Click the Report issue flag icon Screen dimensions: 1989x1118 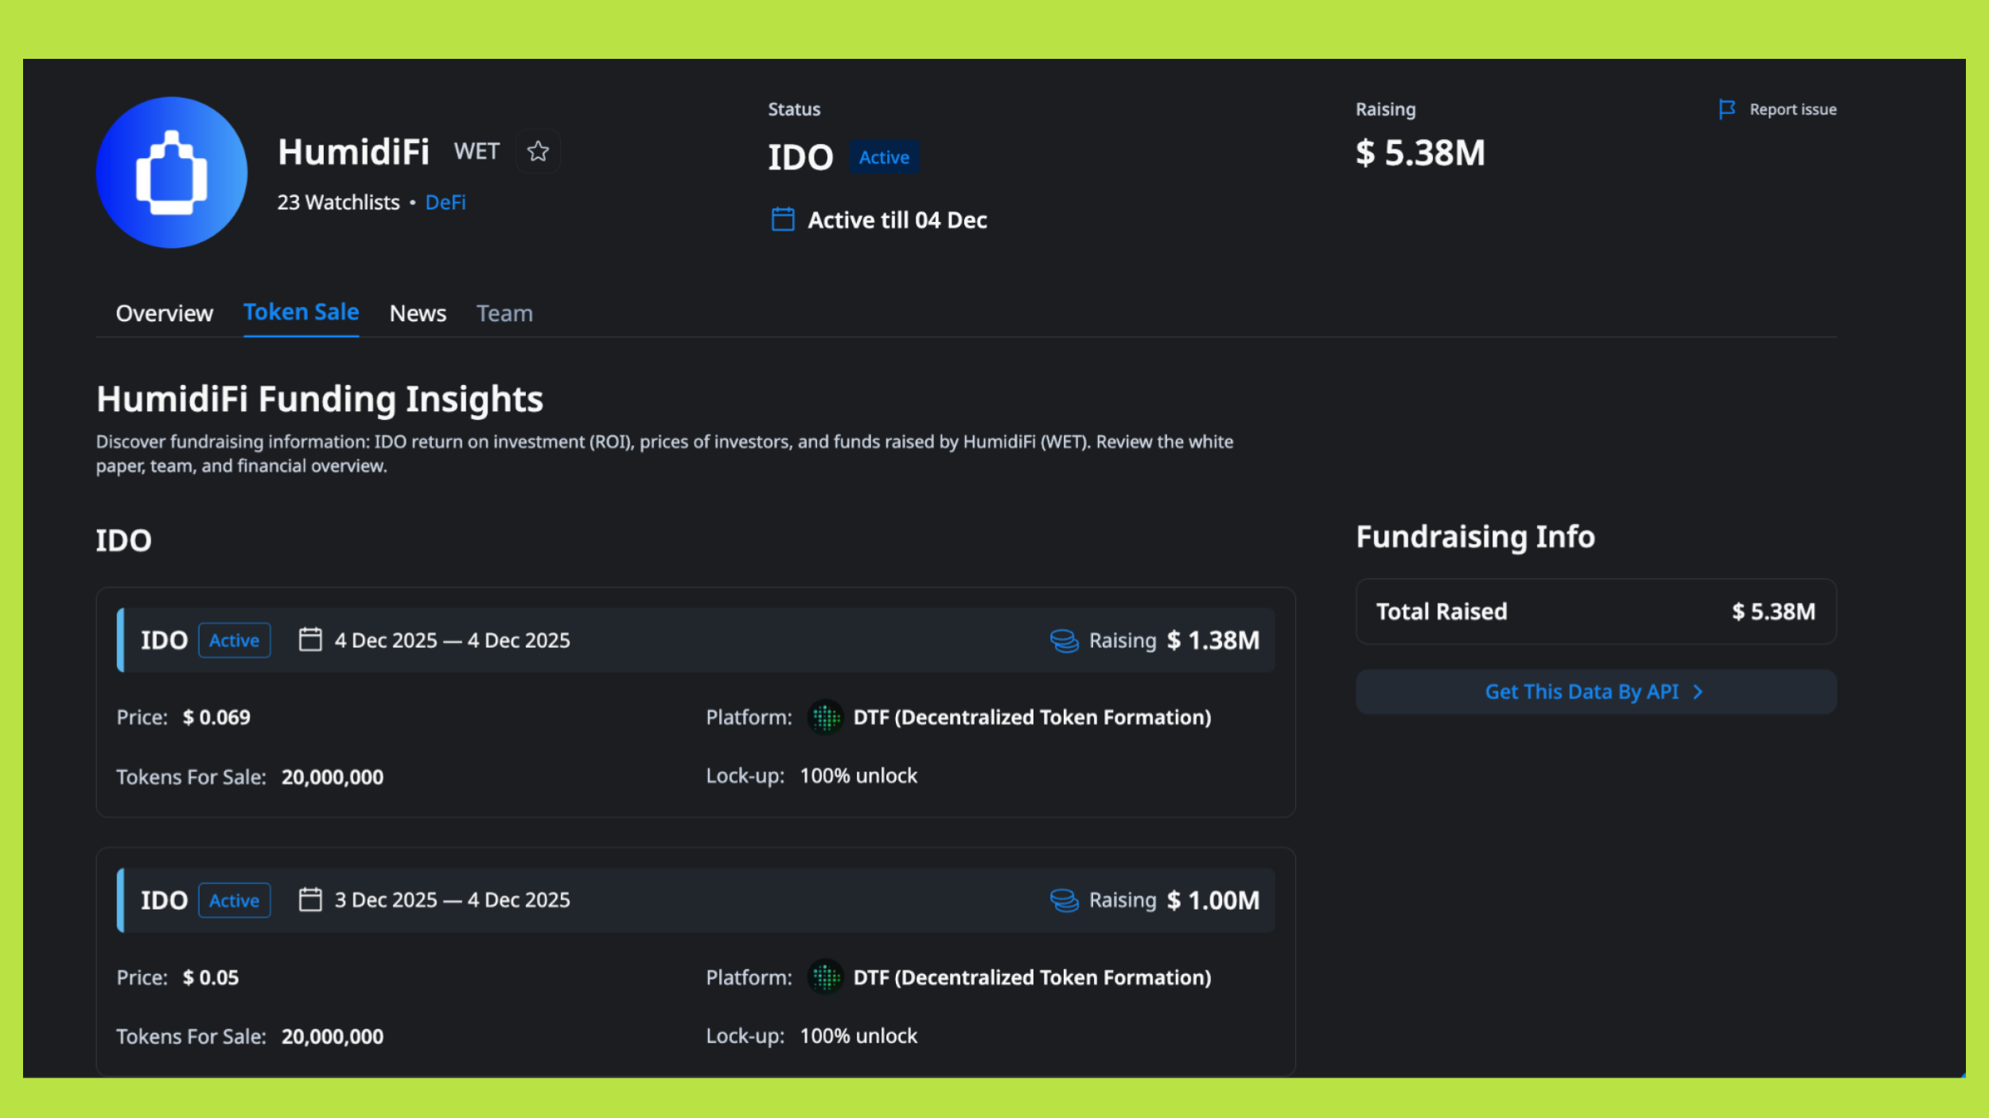(x=1726, y=109)
